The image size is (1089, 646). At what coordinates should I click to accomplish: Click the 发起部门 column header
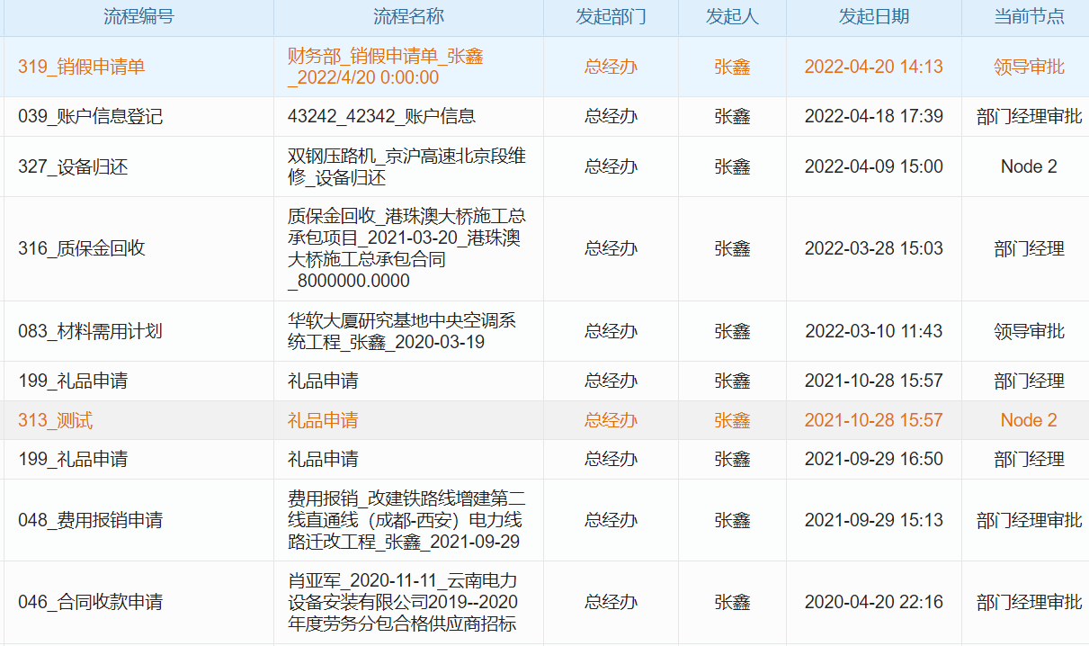pyautogui.click(x=611, y=17)
